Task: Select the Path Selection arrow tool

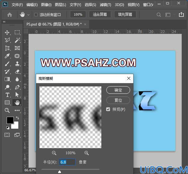Action: 17,95
